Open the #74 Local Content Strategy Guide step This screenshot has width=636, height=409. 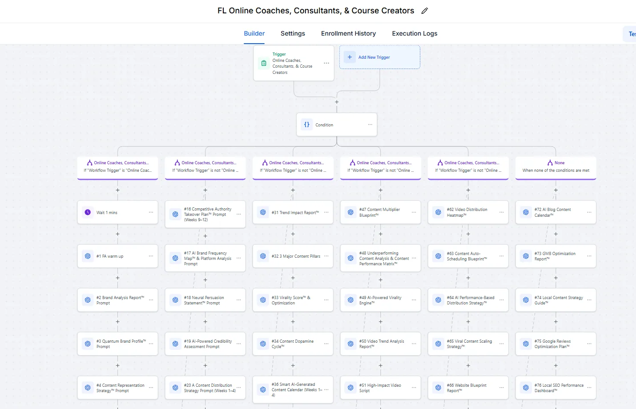[x=555, y=300]
